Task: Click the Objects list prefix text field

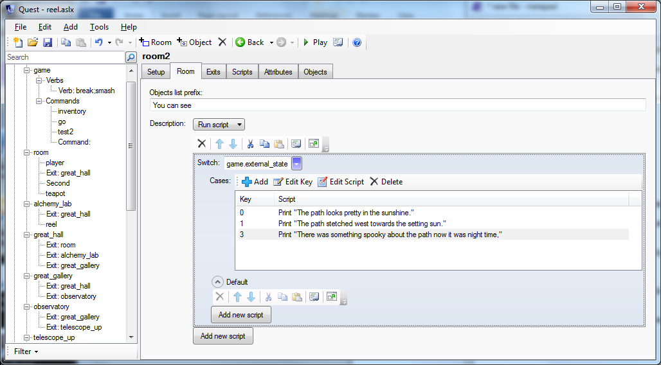Action: (x=397, y=105)
